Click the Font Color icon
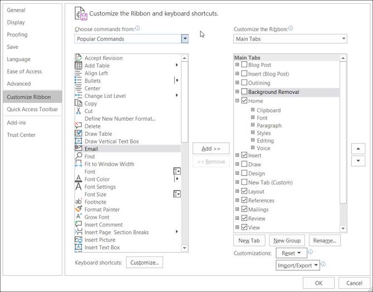This screenshot has width=373, height=292. coord(78,179)
